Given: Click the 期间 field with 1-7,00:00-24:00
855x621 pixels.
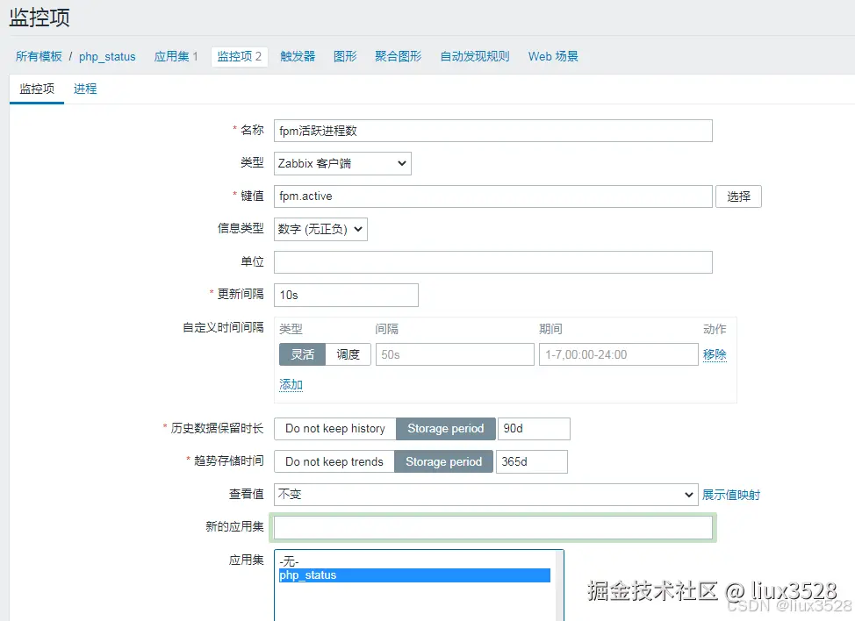Looking at the screenshot, I should [x=618, y=354].
